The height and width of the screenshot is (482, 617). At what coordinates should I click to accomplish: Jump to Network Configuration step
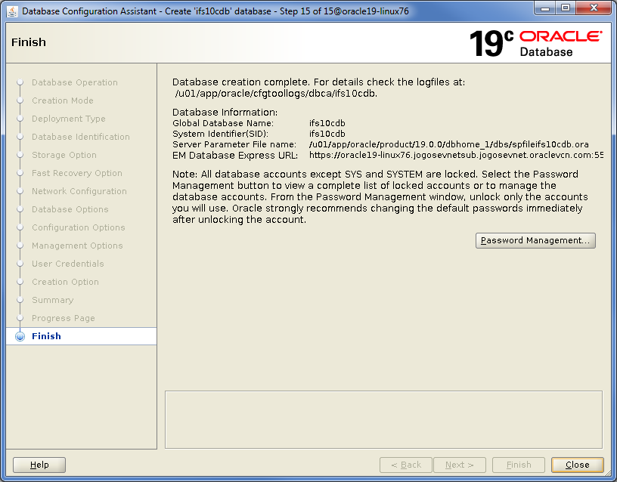click(x=79, y=191)
